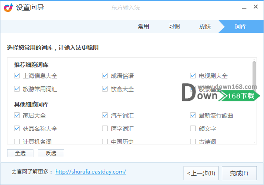Finish setup with 完成(F) button
264x185 pixels.
(239, 173)
